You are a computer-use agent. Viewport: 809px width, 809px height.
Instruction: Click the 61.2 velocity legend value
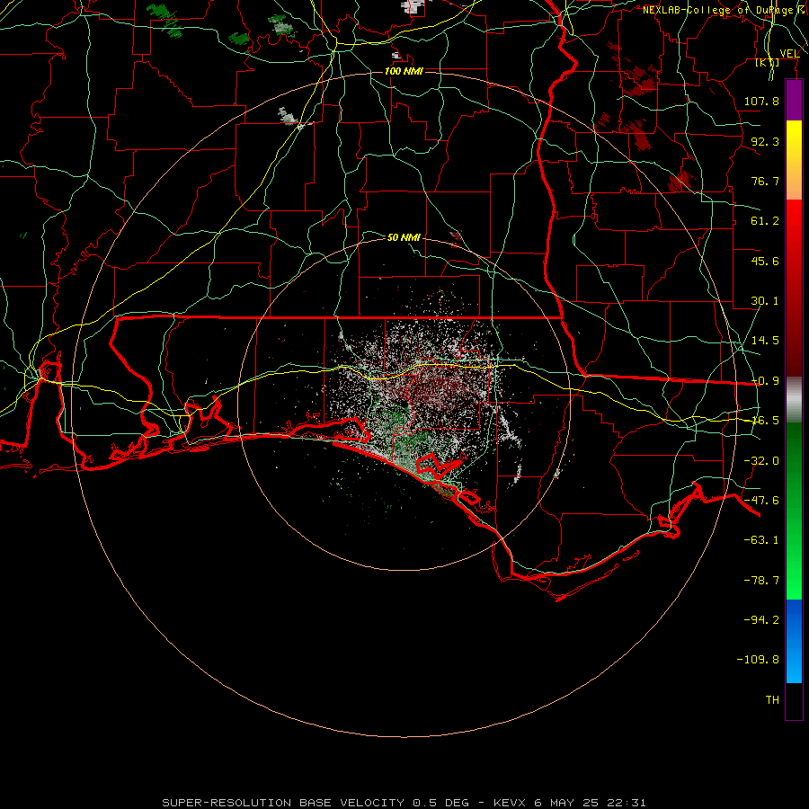coord(765,221)
